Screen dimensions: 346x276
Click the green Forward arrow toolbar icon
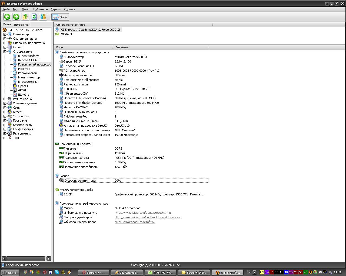16,17
